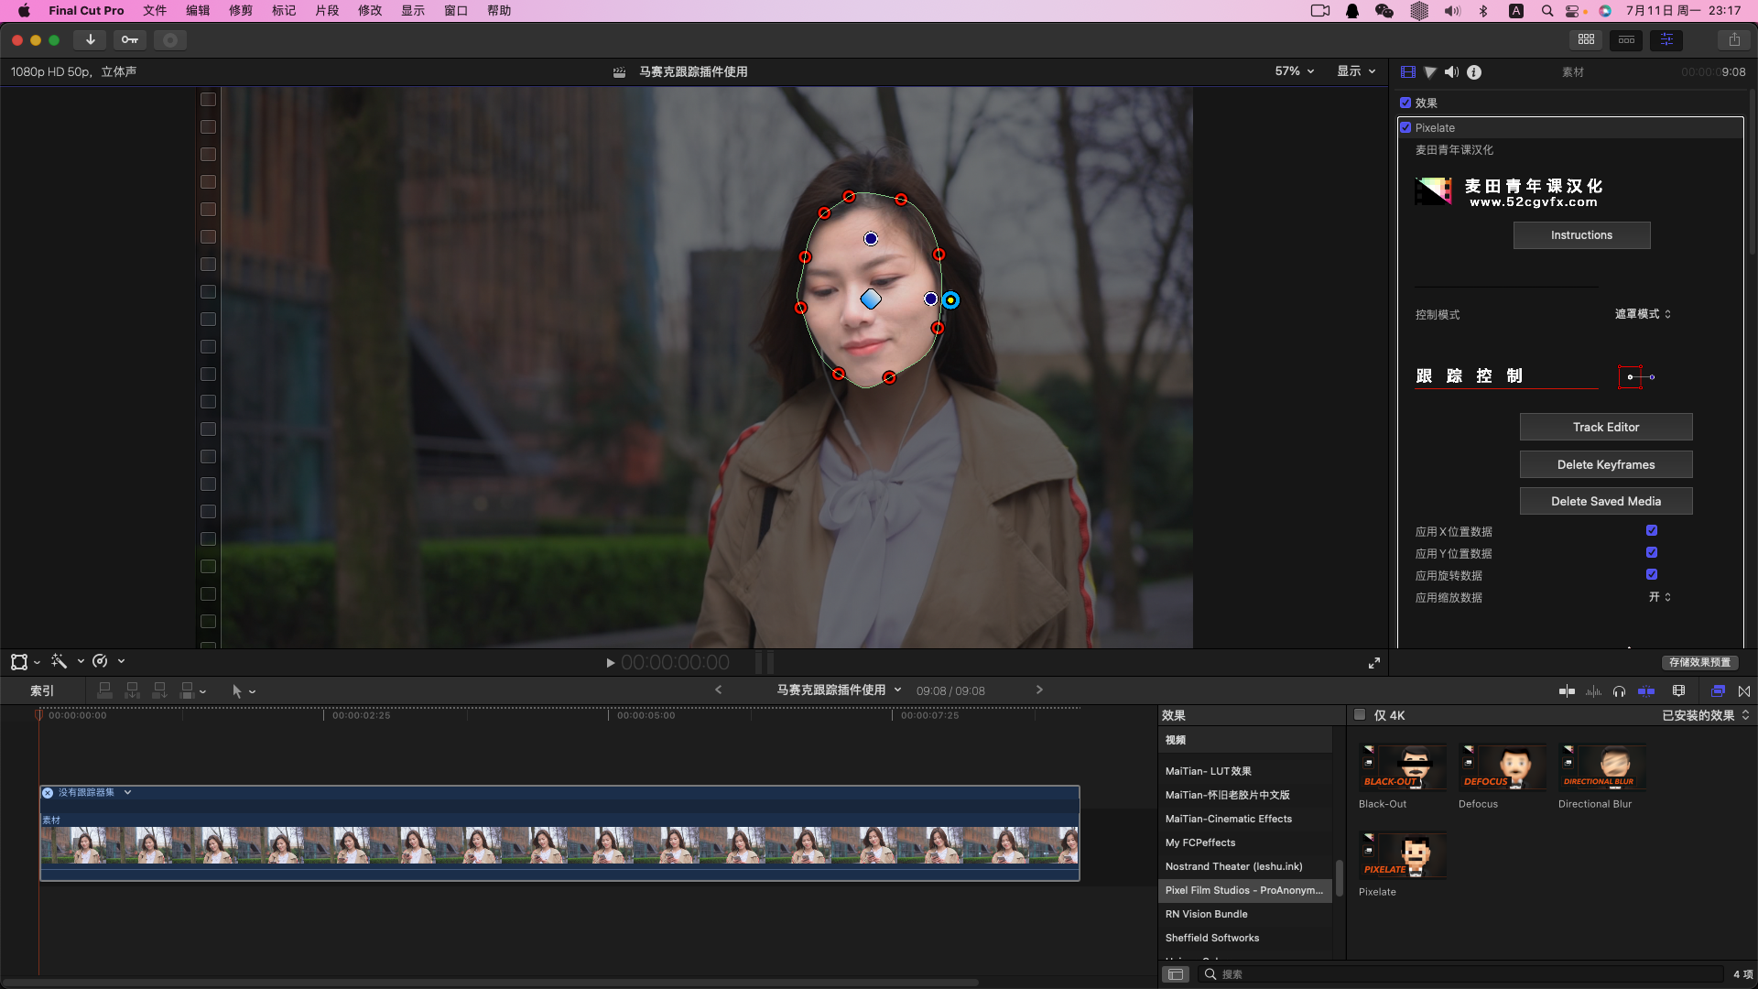This screenshot has height=989, width=1758.
Task: Open viewer zoom 57% dropdown
Action: coord(1294,71)
